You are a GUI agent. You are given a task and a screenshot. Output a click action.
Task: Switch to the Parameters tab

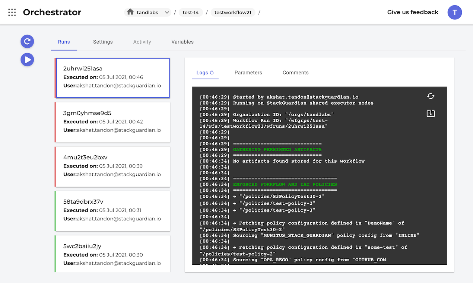coord(248,73)
